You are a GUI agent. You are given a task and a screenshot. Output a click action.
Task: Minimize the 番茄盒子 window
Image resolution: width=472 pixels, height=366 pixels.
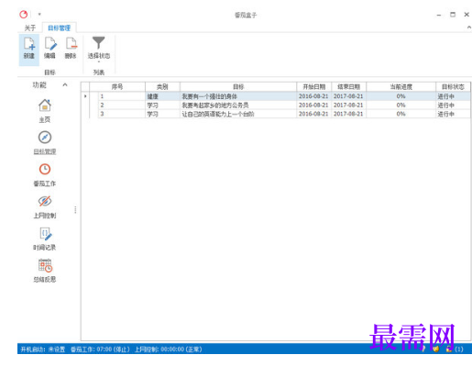pos(439,15)
